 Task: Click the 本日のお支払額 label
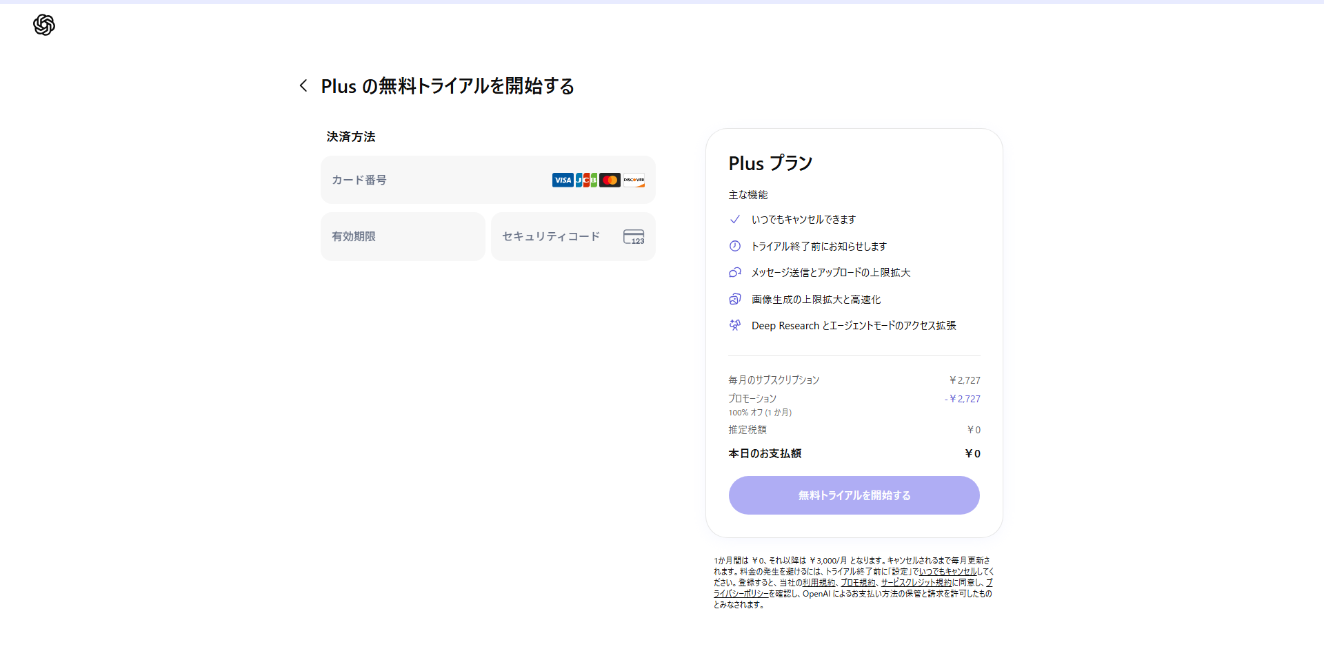(x=765, y=453)
